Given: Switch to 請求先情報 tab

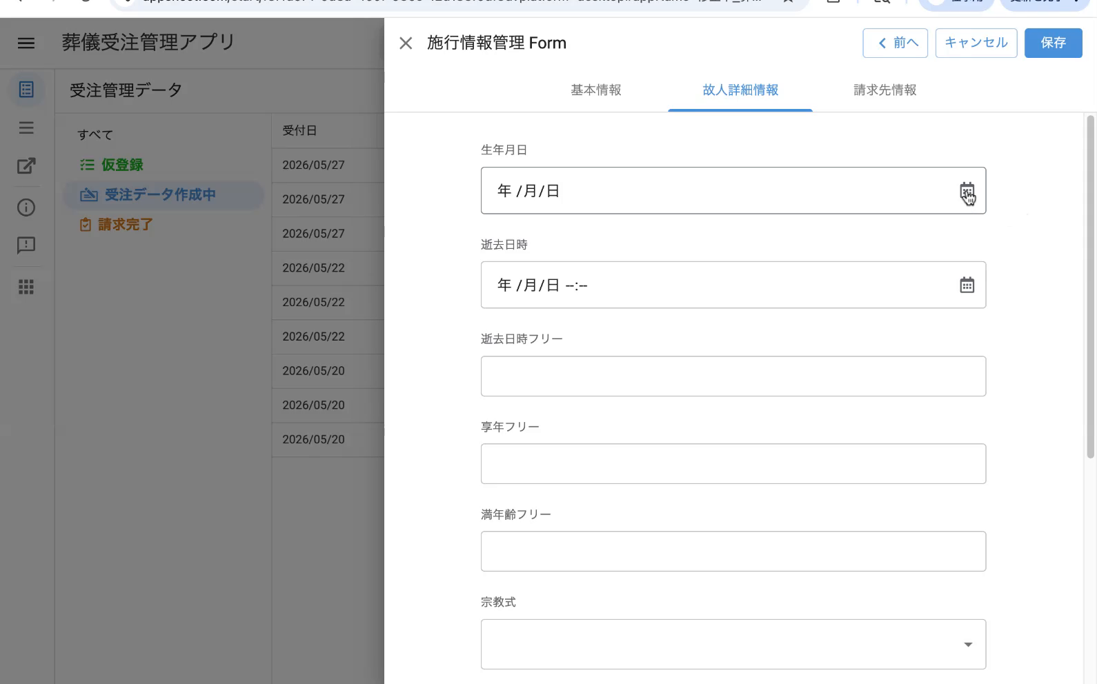Looking at the screenshot, I should click(x=885, y=90).
